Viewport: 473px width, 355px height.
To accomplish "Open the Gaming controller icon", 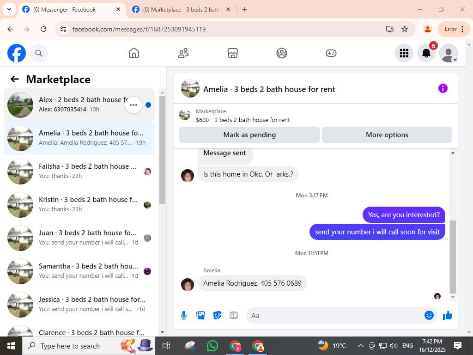I will coord(331,53).
